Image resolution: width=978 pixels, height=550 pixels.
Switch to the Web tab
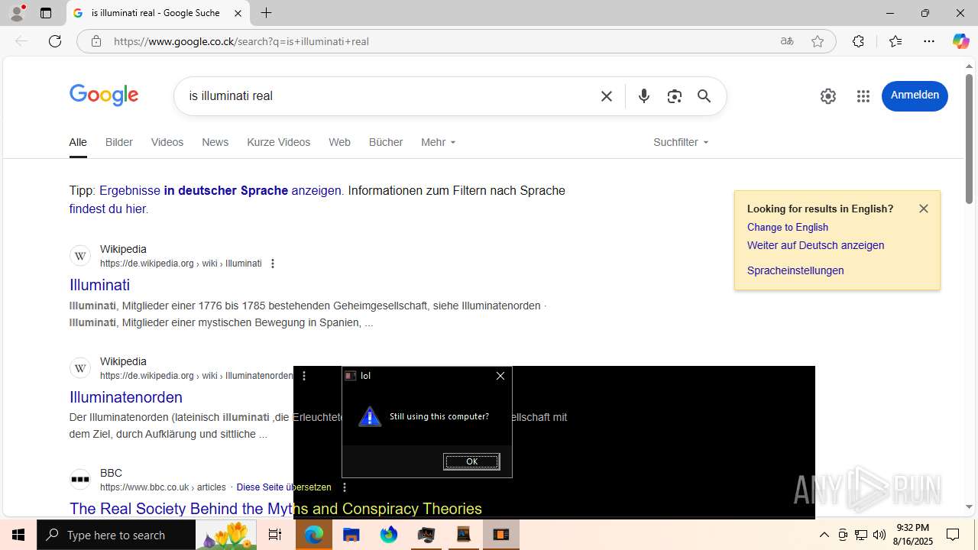click(339, 142)
